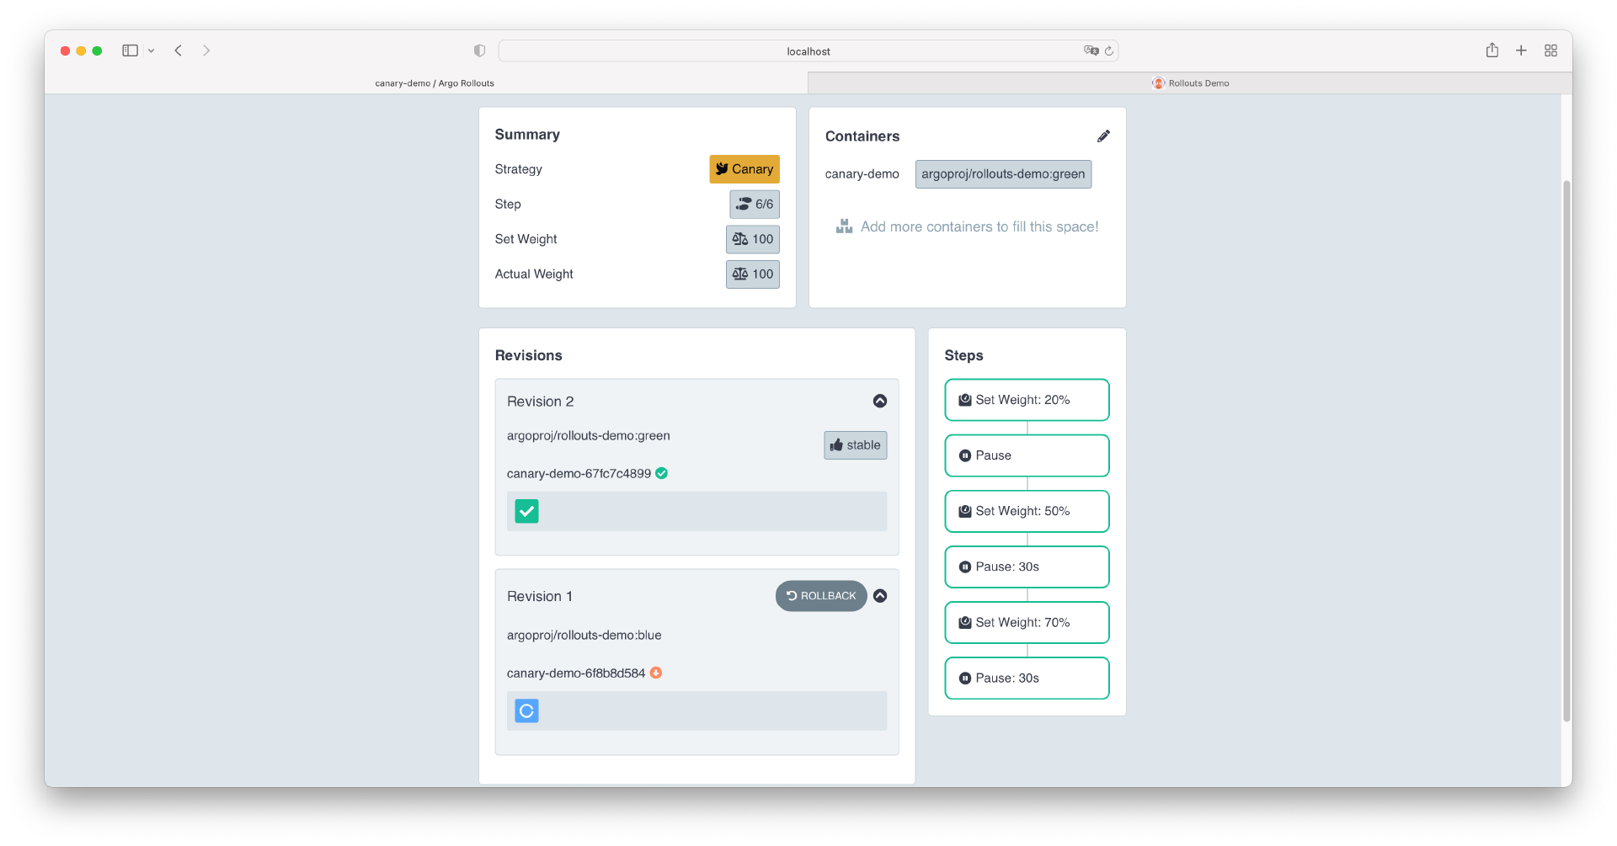
Task: Click the Pause: 30s step after 50%
Action: [1027, 567]
